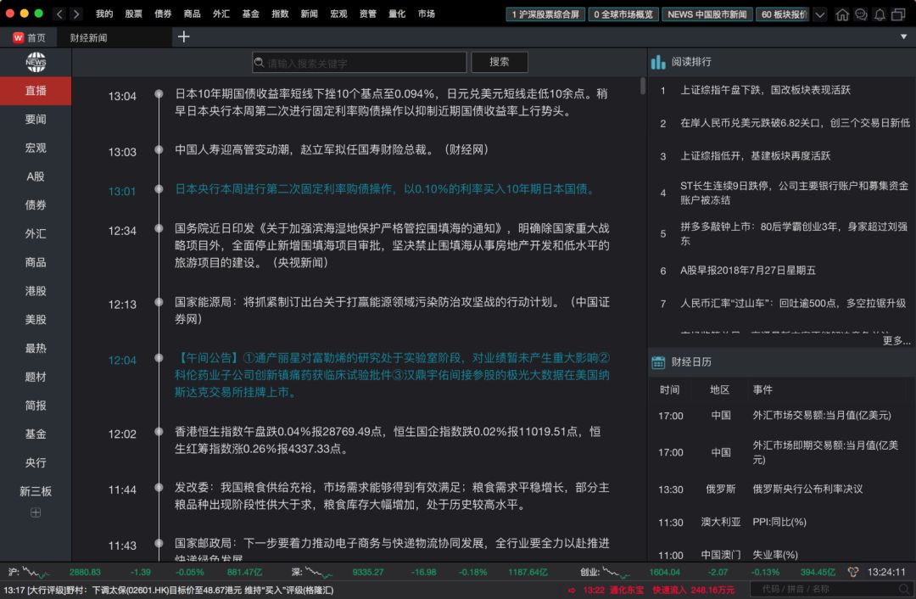The width and height of the screenshot is (916, 599).
Task: Click the notification bell icon
Action: point(880,14)
